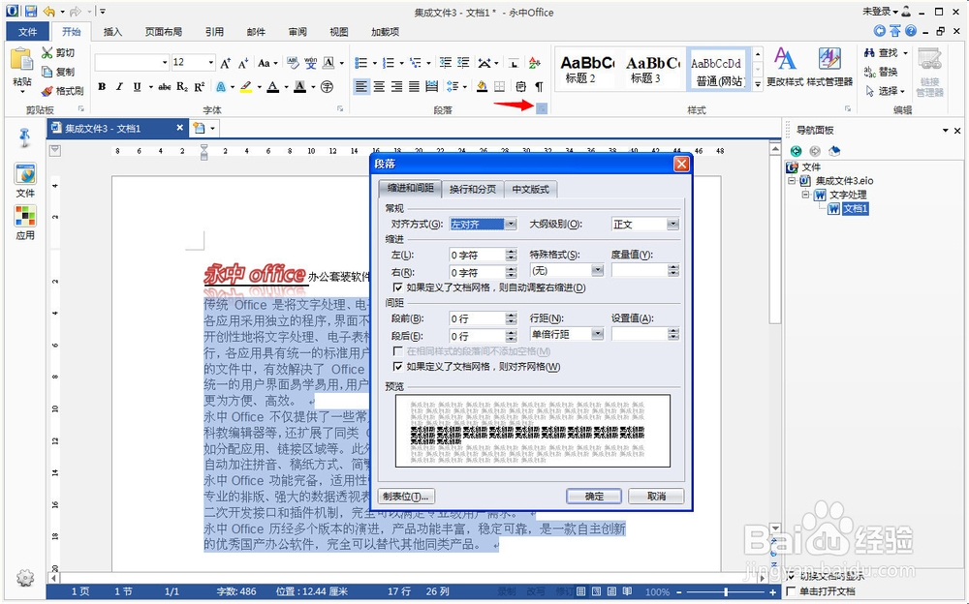
Task: Toggle single-click open document (单击打开文档)
Action: tap(792, 591)
